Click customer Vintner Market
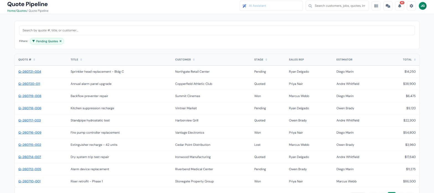 tap(186, 108)
